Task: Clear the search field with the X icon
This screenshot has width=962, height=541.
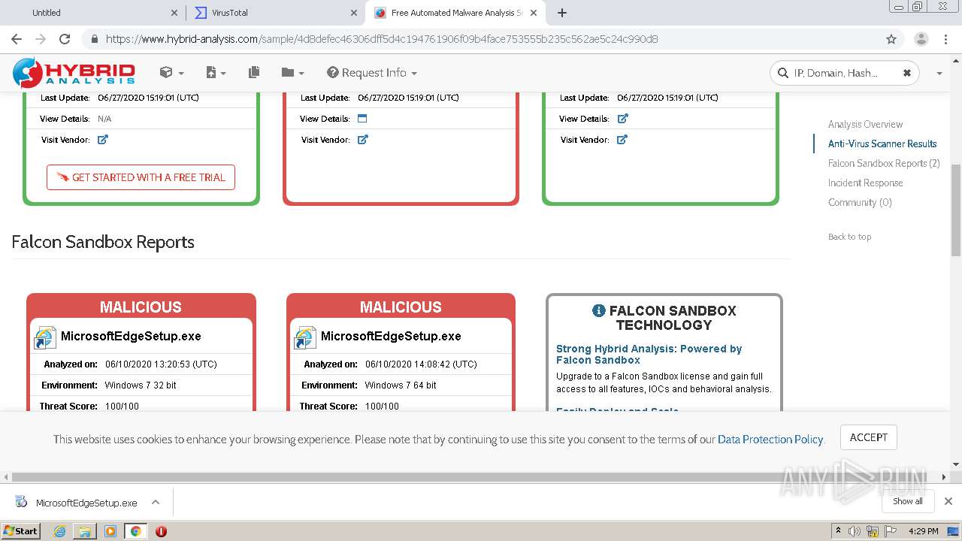Action: coord(906,73)
